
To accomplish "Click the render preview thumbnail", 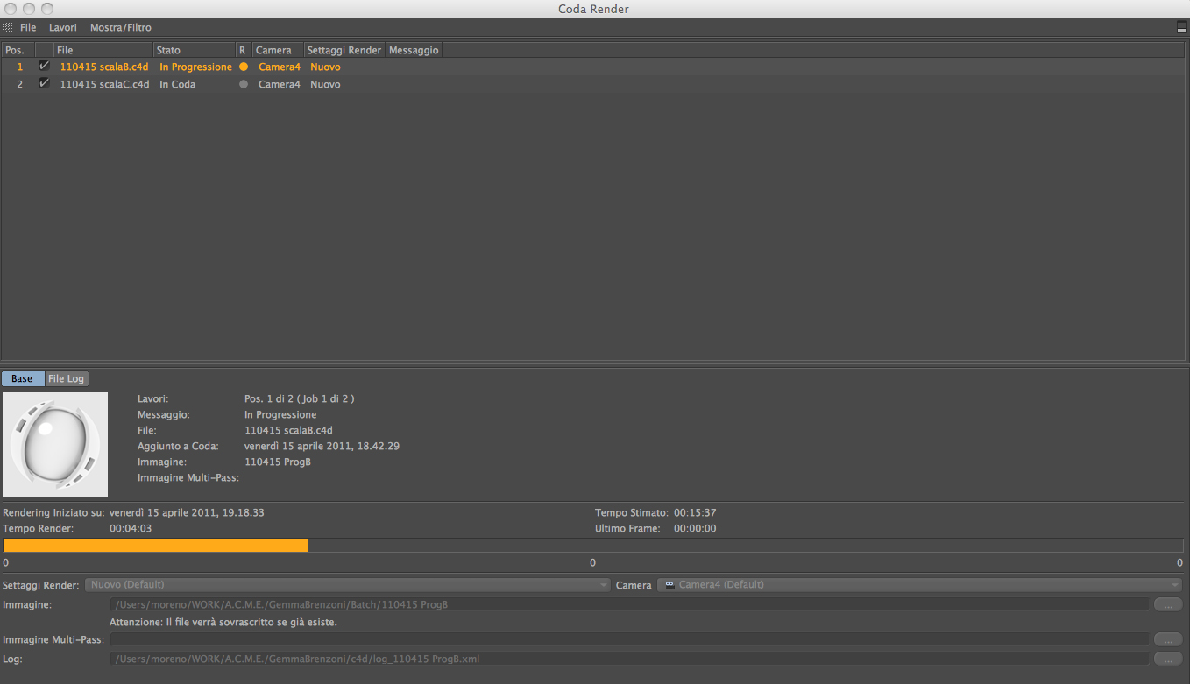I will (x=55, y=445).
